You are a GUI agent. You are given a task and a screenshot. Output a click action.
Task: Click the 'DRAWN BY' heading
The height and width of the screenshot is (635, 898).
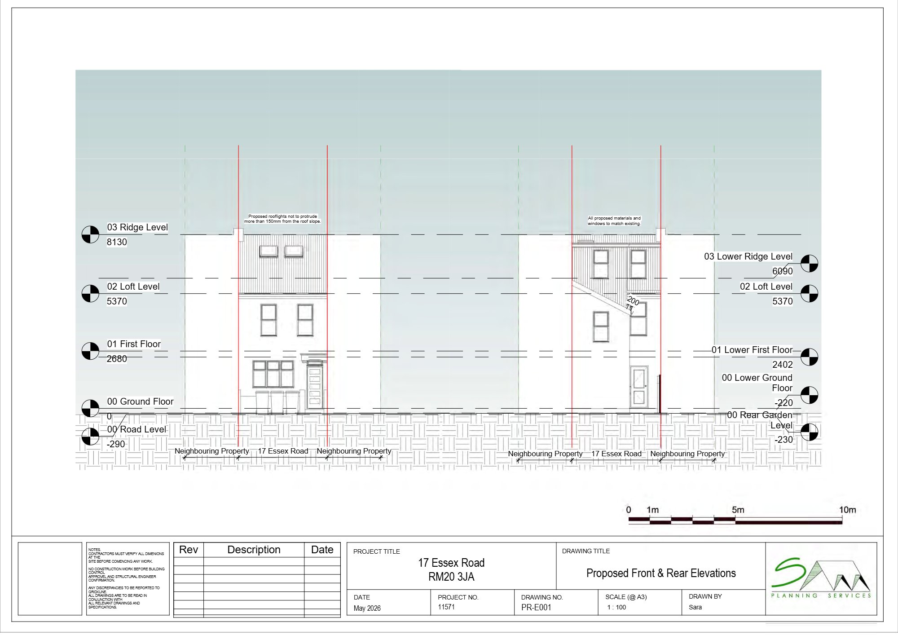tap(705, 596)
